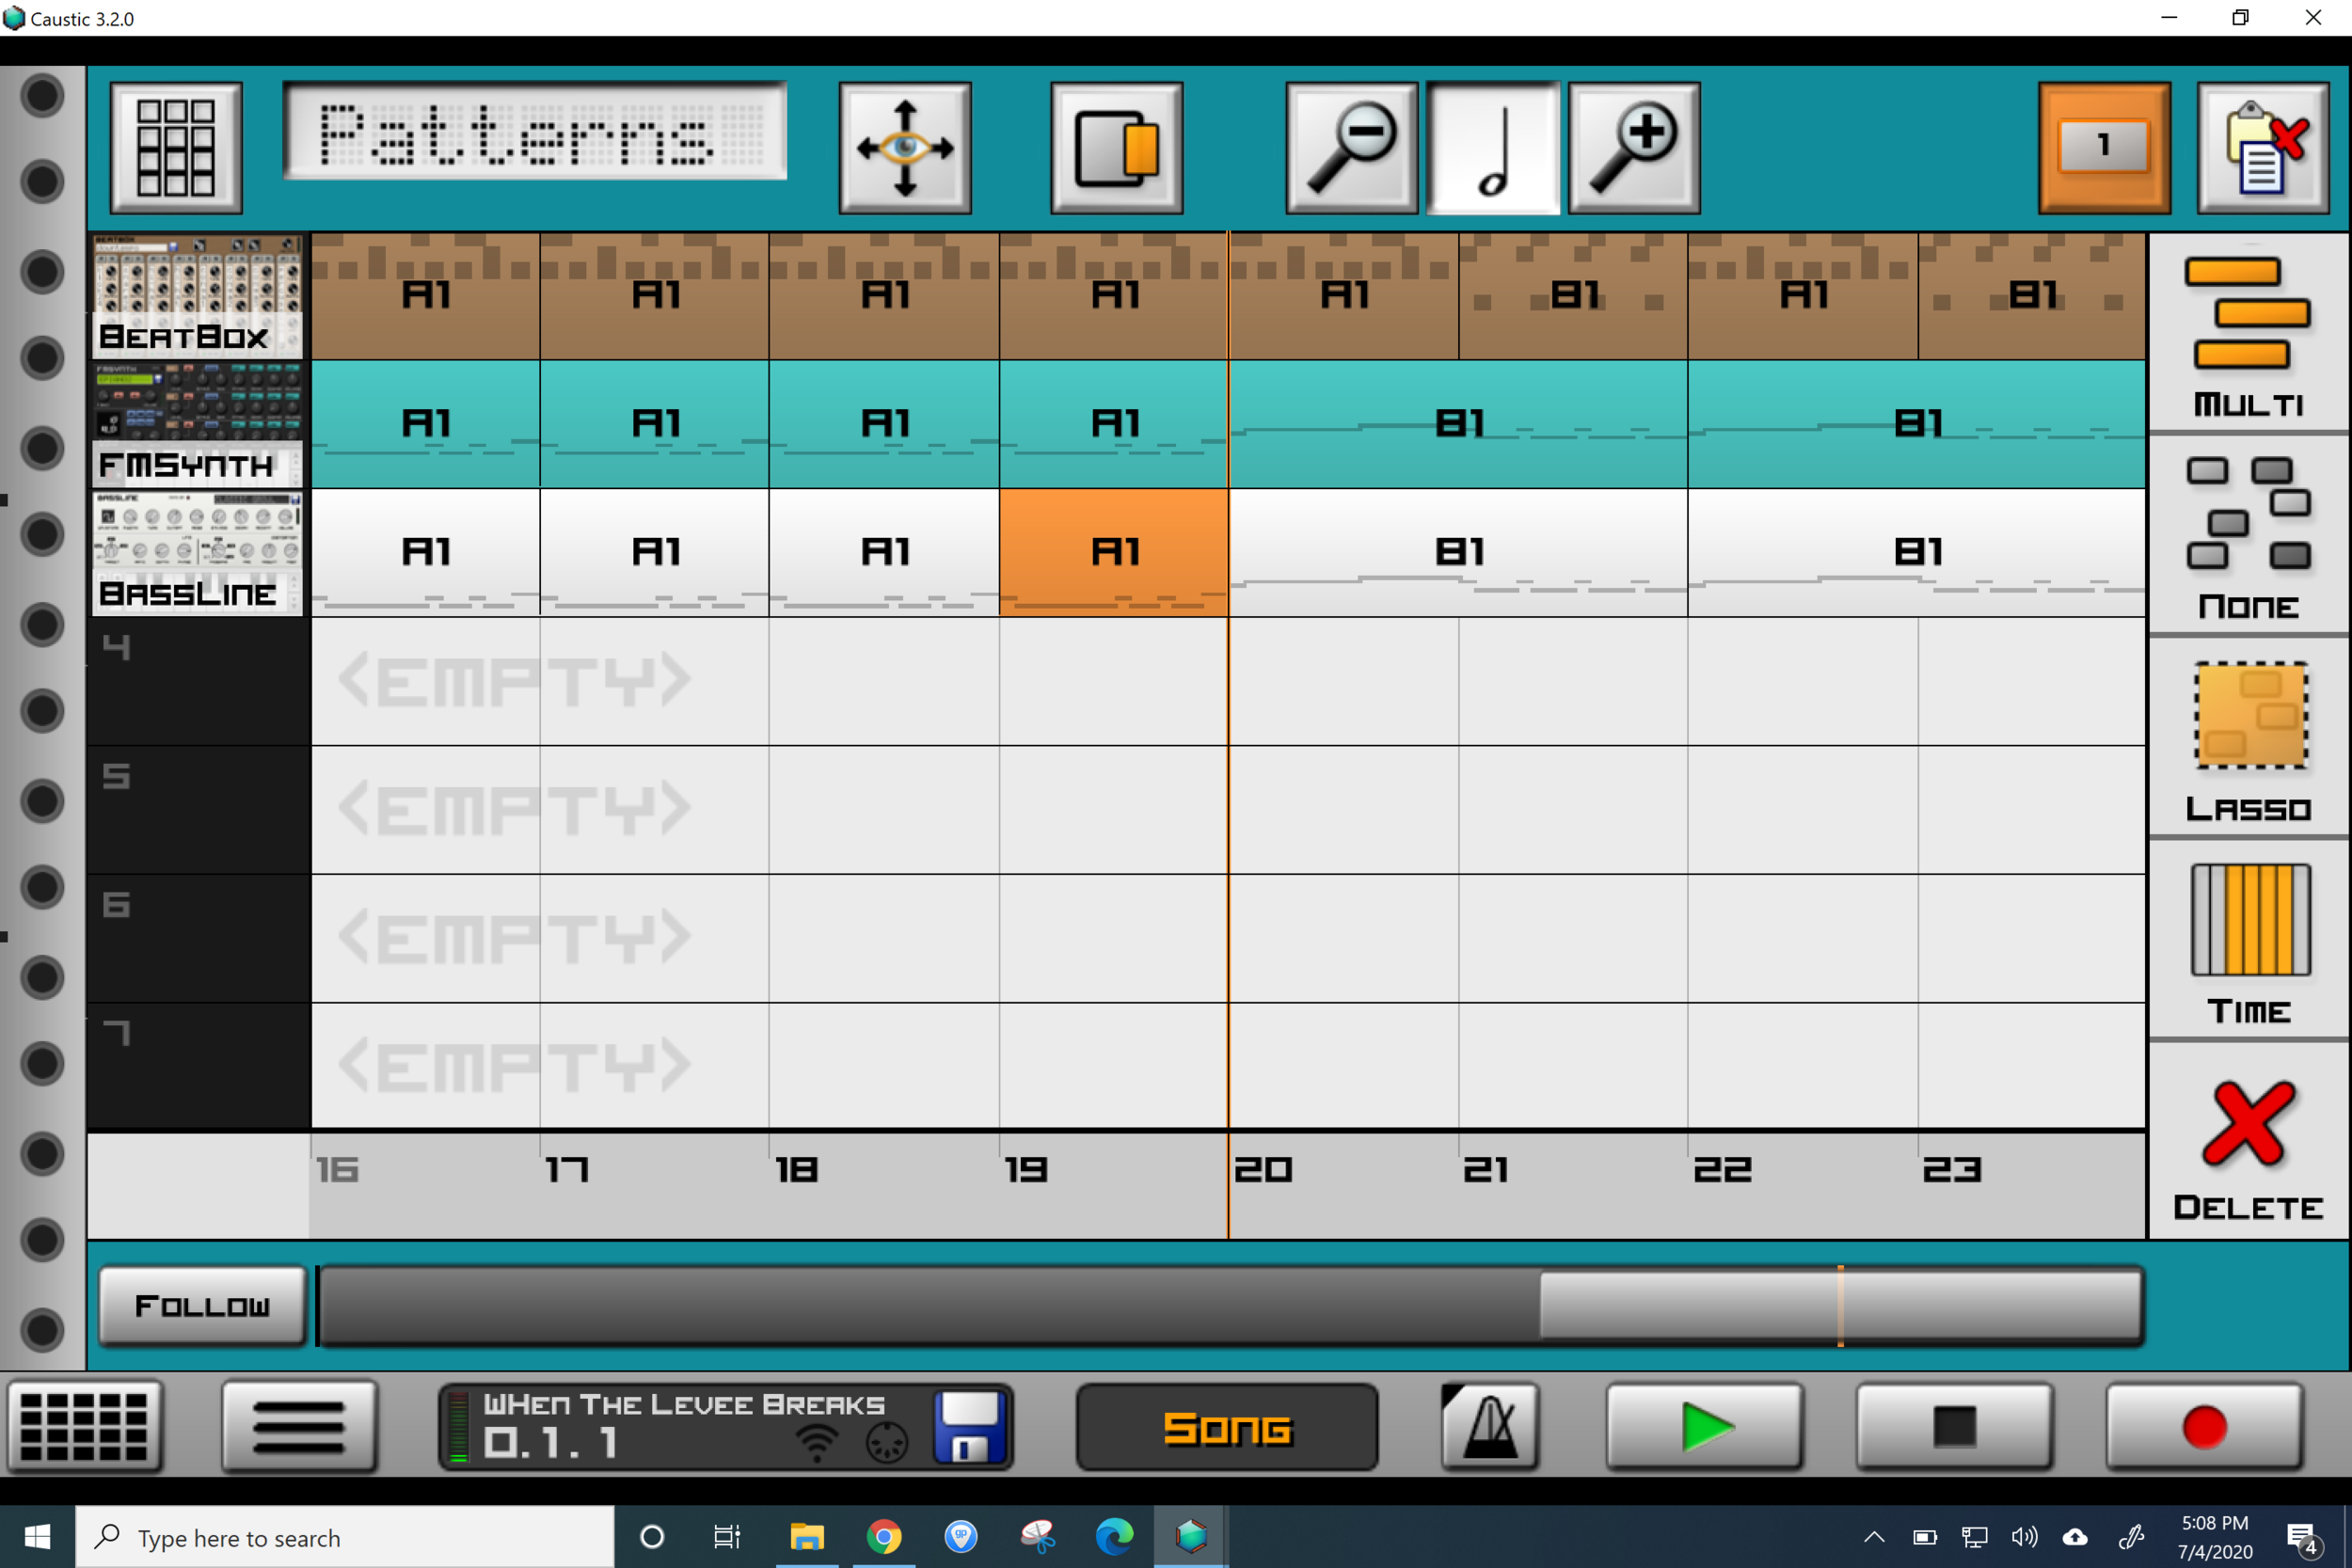
Task: Click the zoom out magnifier icon
Action: 1351,148
